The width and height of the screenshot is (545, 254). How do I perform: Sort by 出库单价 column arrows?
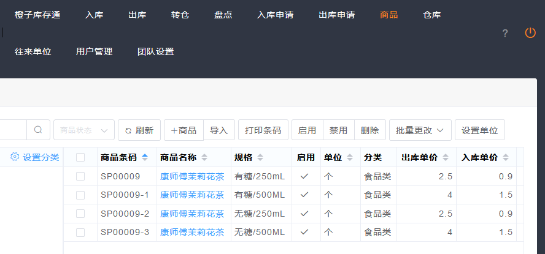coord(446,157)
